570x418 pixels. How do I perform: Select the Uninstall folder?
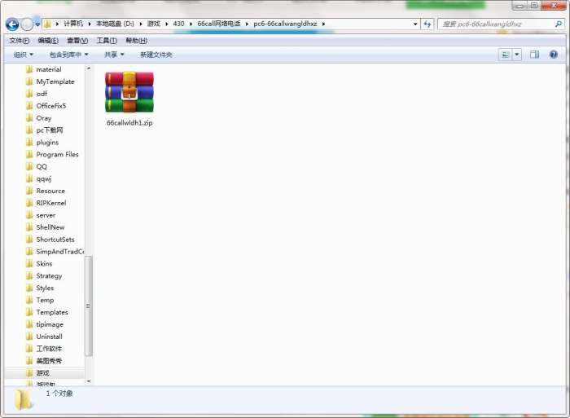[49, 337]
